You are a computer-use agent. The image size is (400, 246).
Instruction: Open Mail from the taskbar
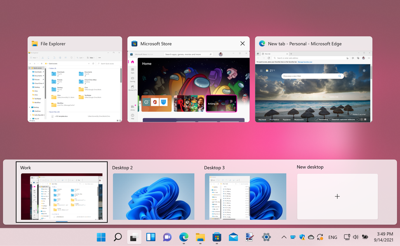point(233,237)
